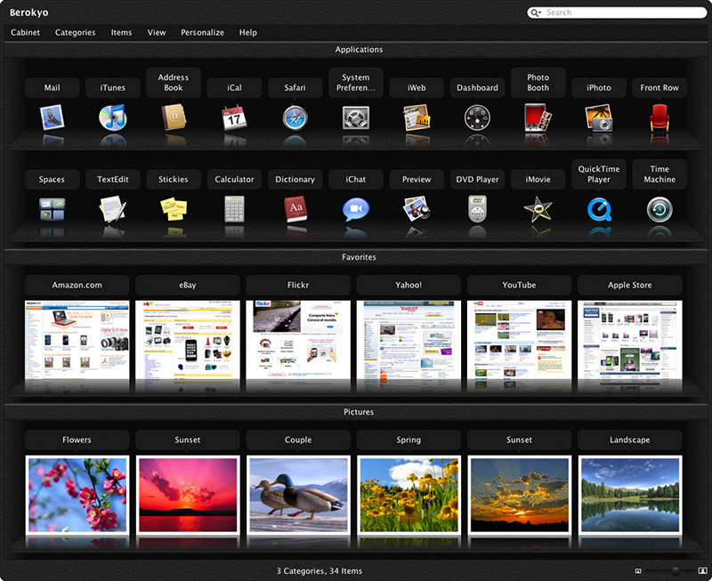This screenshot has height=581, width=712.
Task: Launch Calculator from its icon
Action: 234,209
